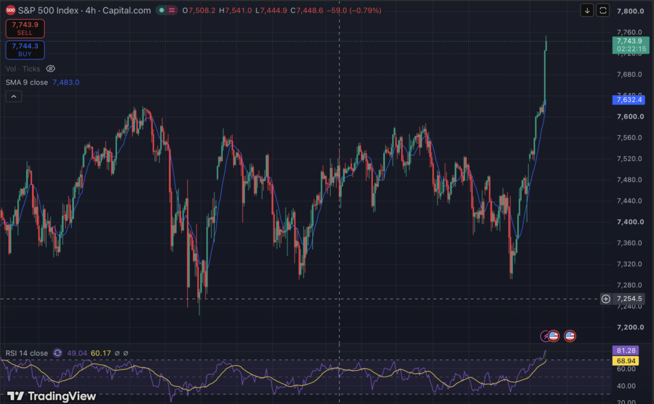
Task: Click the SELL 7,743.9 button
Action: [25, 28]
